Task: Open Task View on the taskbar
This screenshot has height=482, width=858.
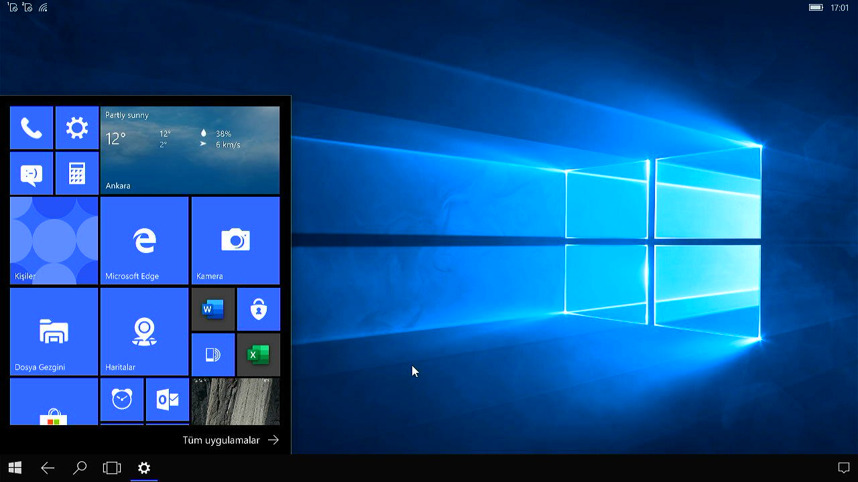Action: (112, 468)
